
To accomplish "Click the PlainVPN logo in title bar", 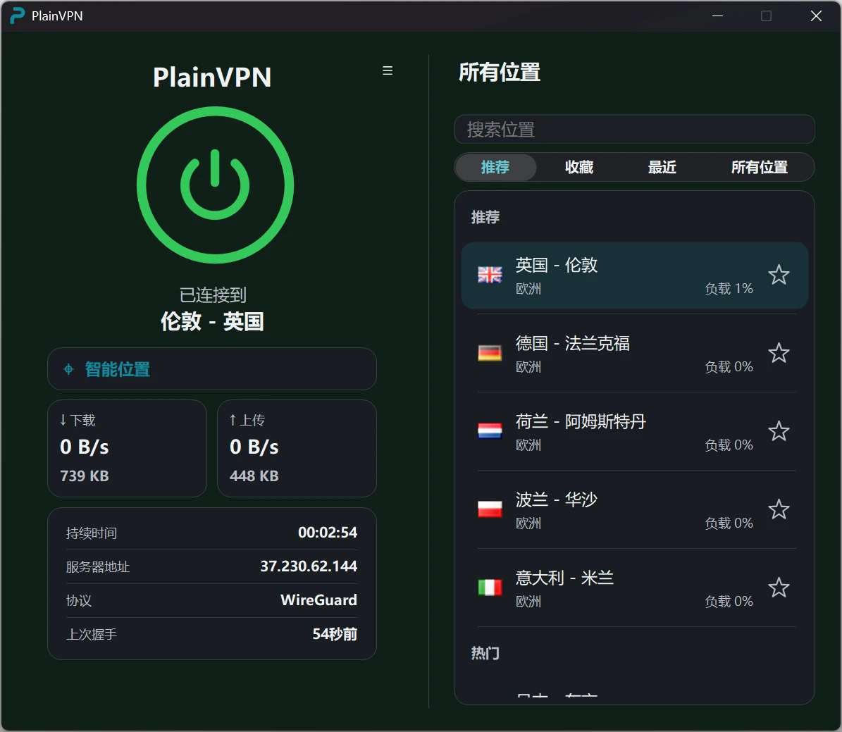I will pos(18,15).
